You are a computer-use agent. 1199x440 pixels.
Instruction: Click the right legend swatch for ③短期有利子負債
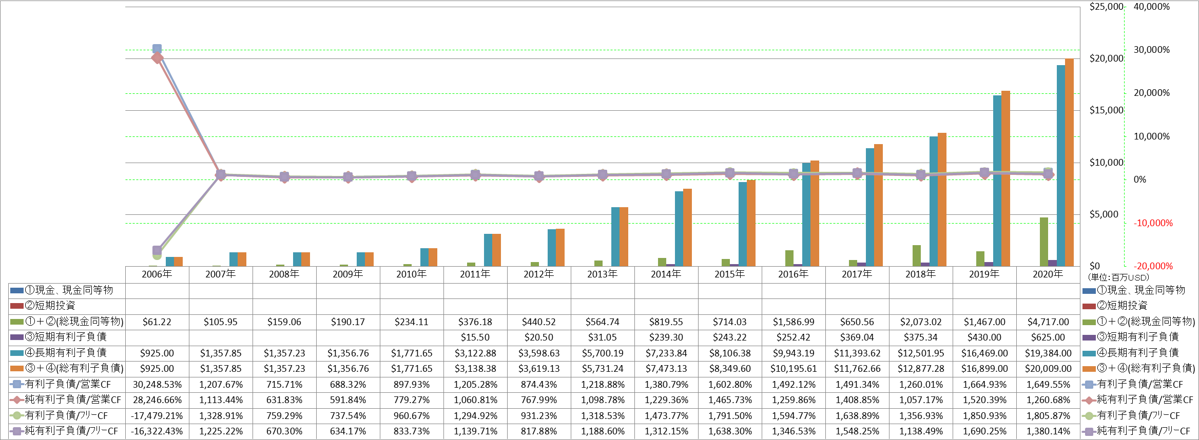pos(1089,337)
